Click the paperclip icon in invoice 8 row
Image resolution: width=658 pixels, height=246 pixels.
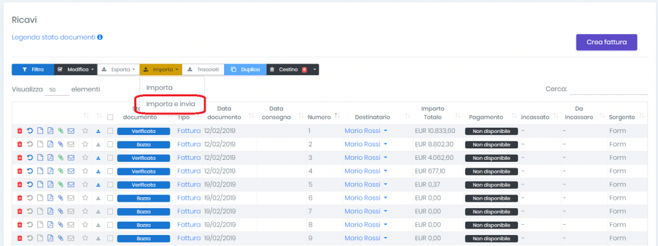pos(60,225)
